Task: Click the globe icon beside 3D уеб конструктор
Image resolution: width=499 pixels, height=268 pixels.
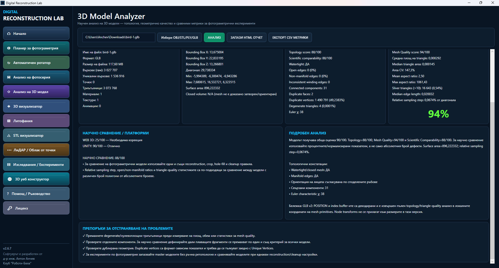Action: [10, 179]
